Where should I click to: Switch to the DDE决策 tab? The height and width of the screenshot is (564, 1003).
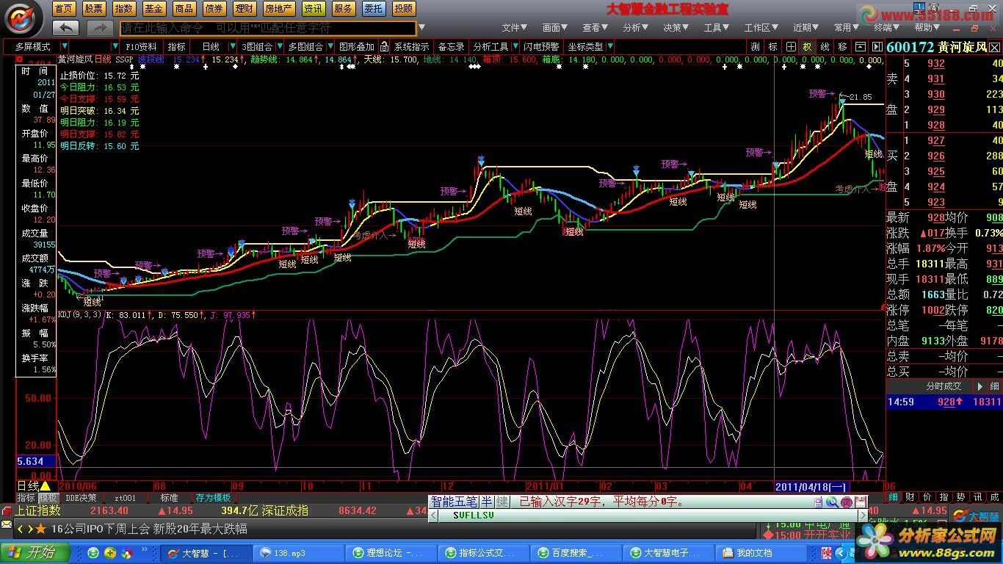click(81, 498)
